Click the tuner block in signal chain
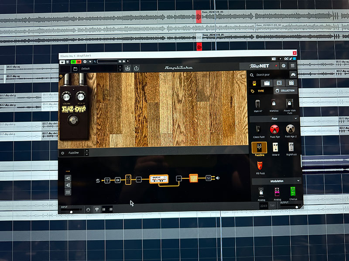The image size is (349, 261). 107,180
